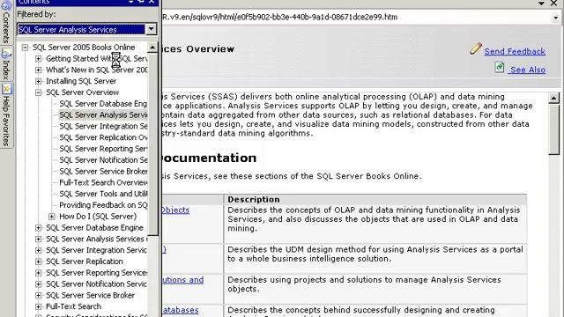This screenshot has width=564, height=317.
Task: Select SQL Server Tools and Utilities topic
Action: tap(103, 194)
